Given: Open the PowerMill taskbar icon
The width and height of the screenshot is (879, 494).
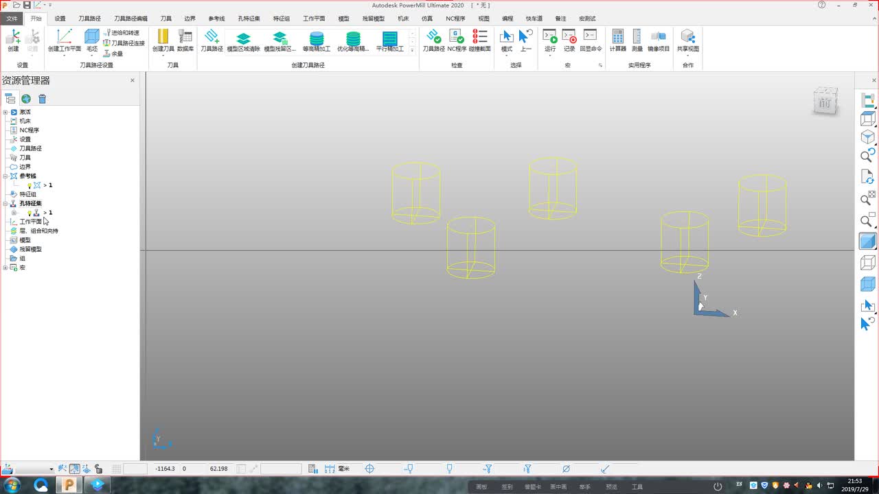Looking at the screenshot, I should click(69, 485).
